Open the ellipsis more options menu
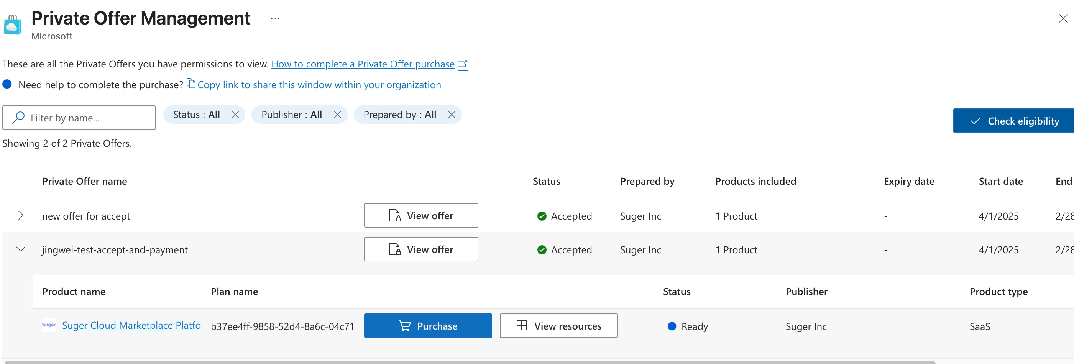The image size is (1074, 364). tap(275, 18)
